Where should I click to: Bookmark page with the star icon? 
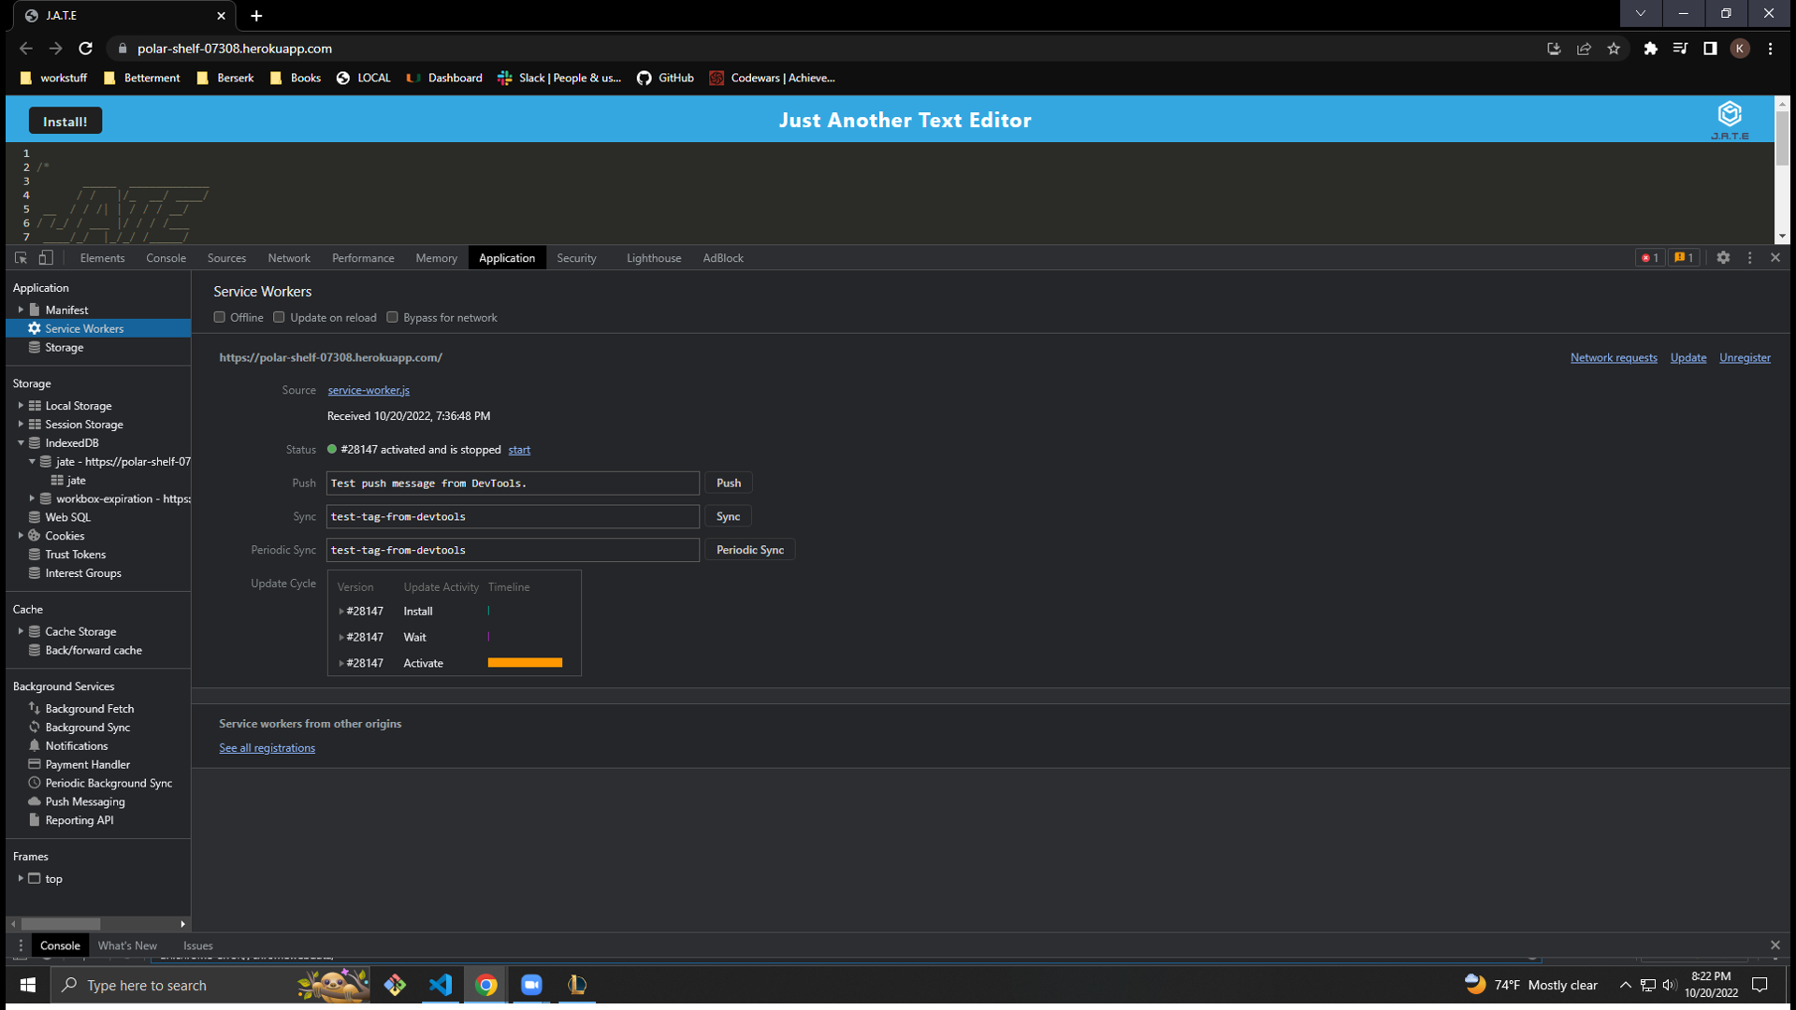1614,49
